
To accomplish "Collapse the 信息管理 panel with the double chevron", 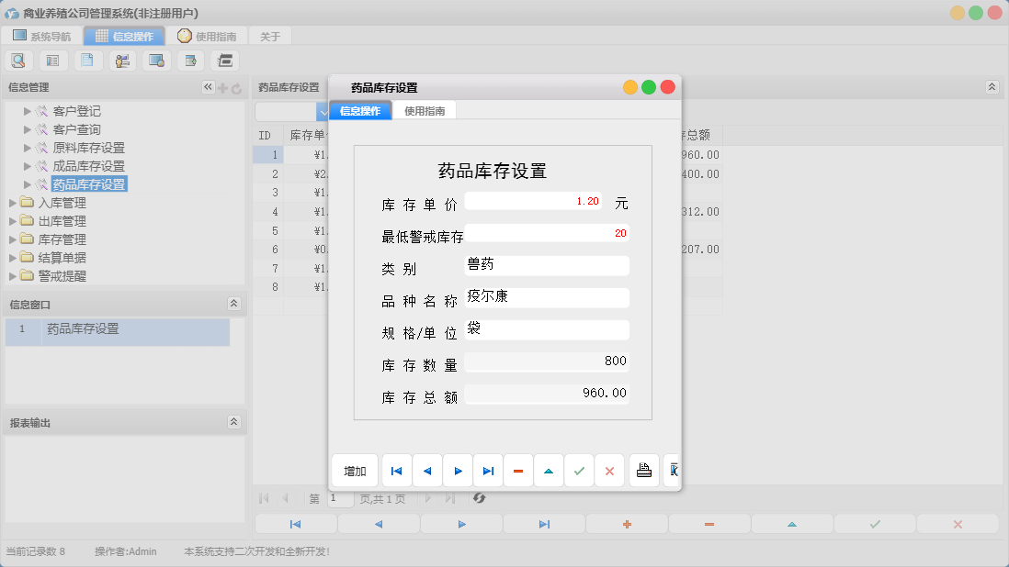I will pos(208,89).
